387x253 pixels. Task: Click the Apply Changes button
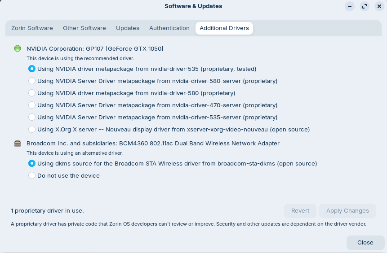(347, 211)
